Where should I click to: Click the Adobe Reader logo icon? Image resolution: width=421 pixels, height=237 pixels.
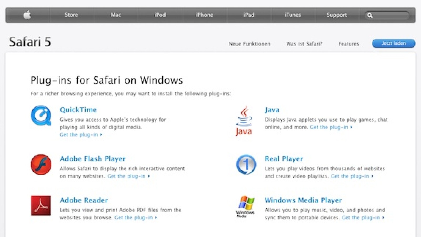[41, 206]
